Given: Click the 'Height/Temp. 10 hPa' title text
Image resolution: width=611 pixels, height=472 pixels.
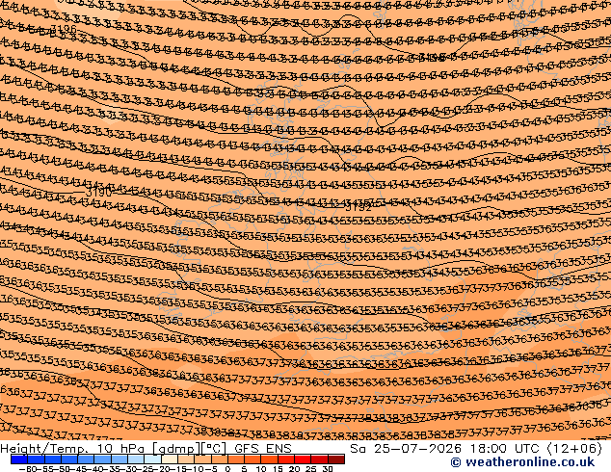Looking at the screenshot, I should tap(74, 449).
